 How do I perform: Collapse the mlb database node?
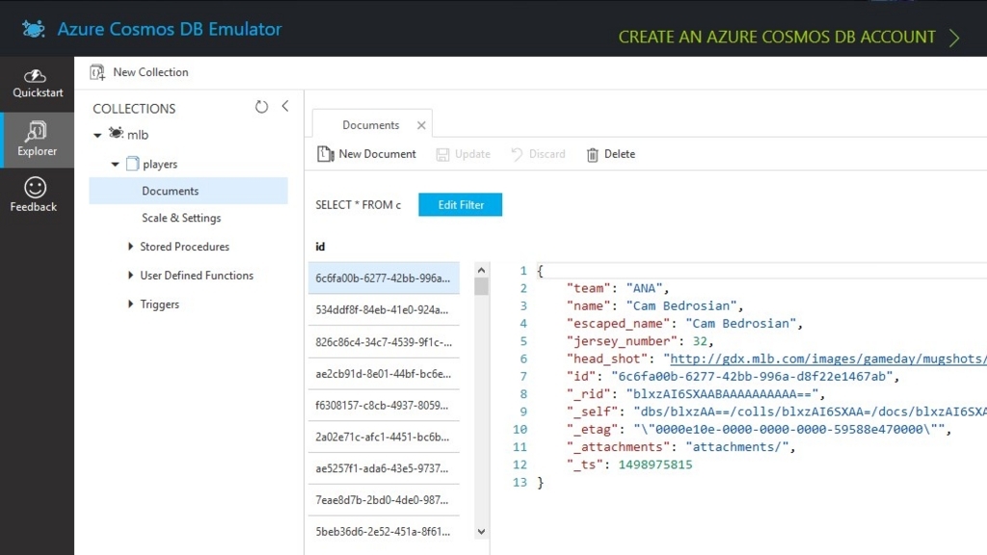point(97,135)
